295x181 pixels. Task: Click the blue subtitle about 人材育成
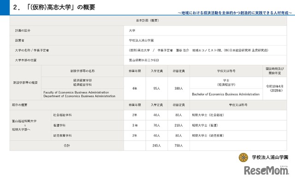point(235,13)
